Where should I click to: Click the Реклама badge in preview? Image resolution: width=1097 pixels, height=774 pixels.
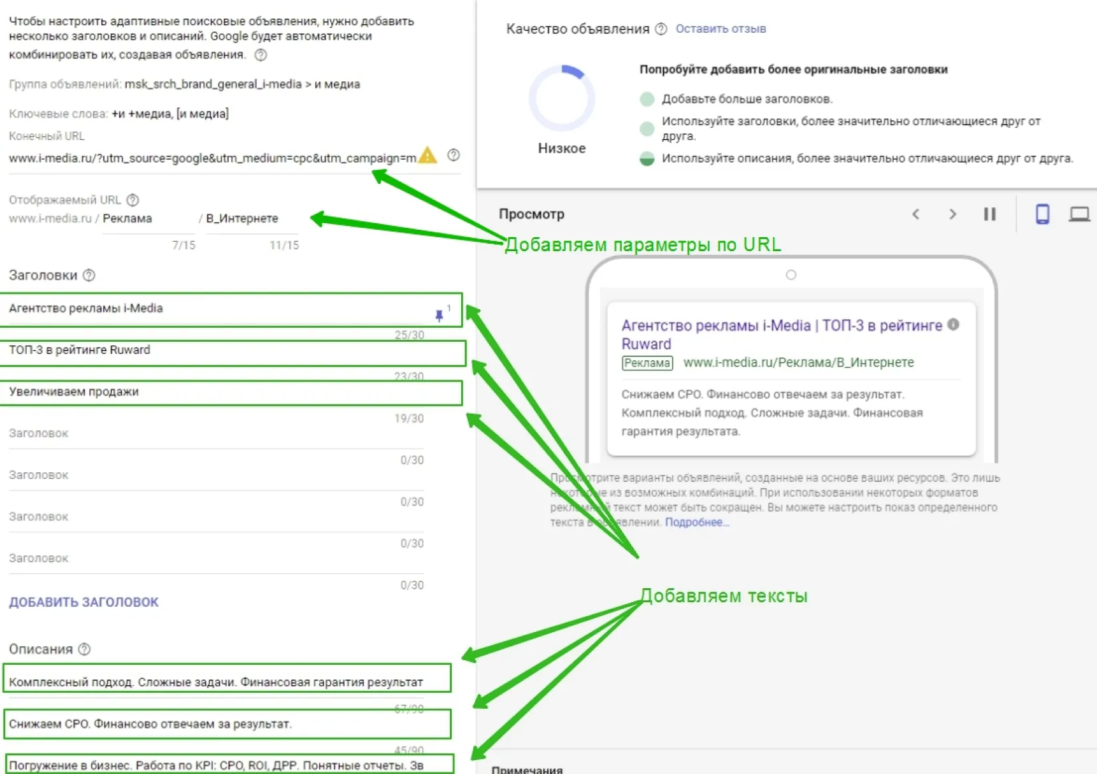click(647, 363)
